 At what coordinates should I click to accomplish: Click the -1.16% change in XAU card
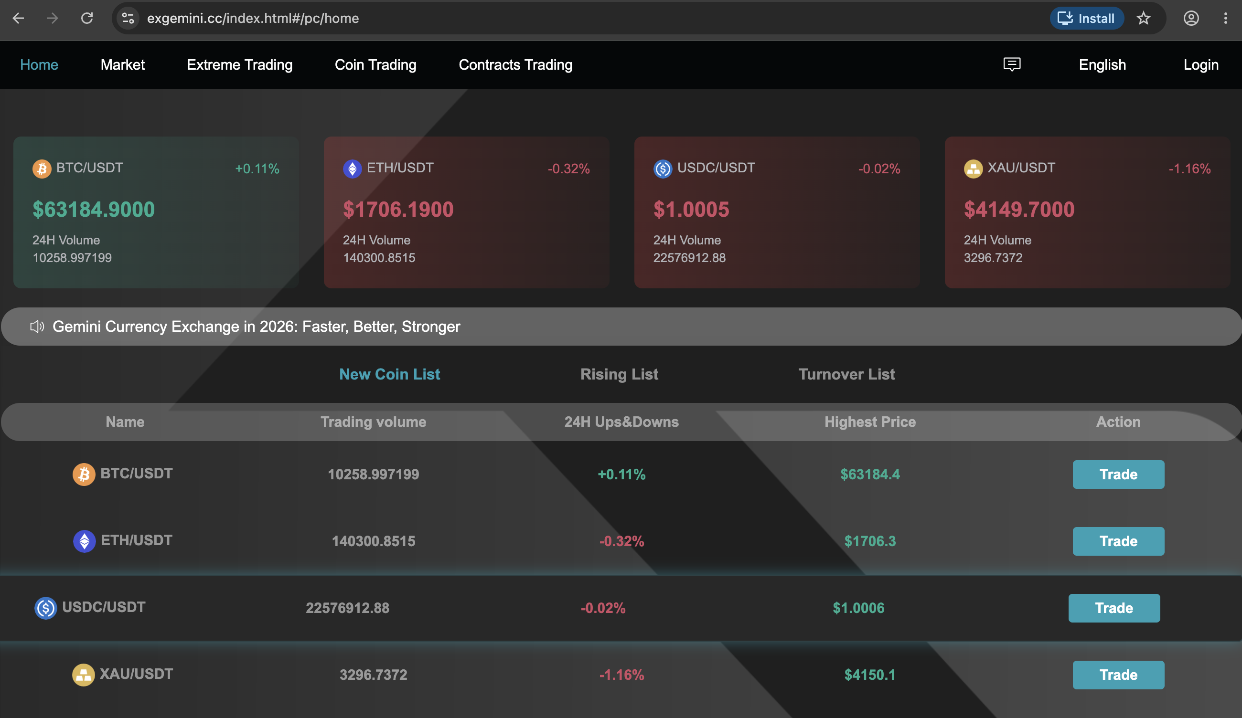pos(1190,169)
